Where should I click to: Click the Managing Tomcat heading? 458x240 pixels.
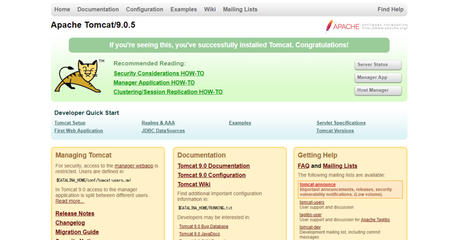(84, 155)
